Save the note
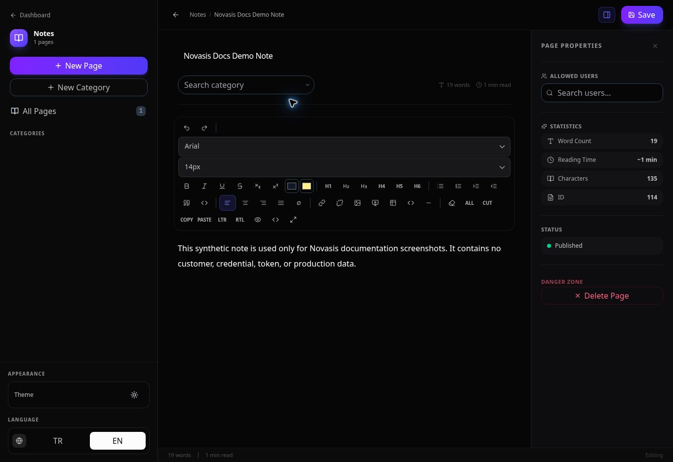The image size is (673, 462). pos(642,15)
